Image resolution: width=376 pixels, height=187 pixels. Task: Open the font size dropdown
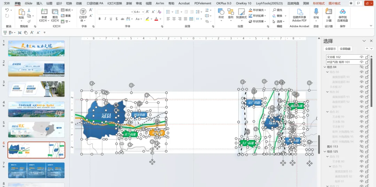(x=143, y=12)
